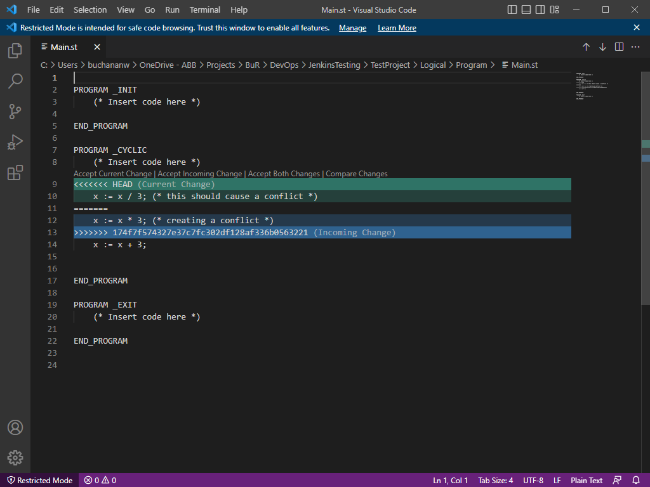Click the Incoming Change hash line
This screenshot has height=487, width=650.
322,232
